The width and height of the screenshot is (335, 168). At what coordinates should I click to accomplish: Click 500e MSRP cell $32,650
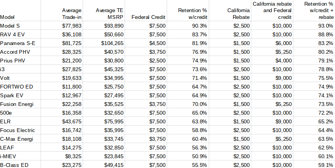(114, 113)
